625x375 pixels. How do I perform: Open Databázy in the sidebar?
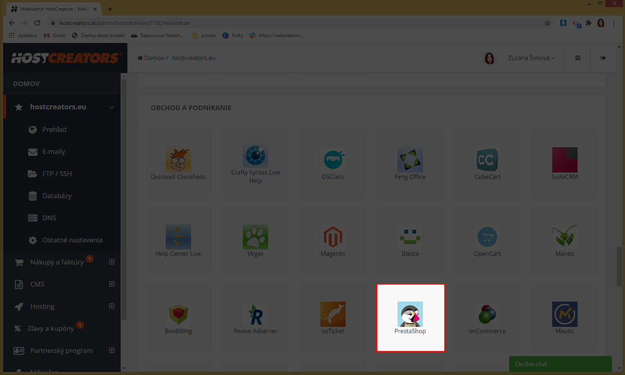click(57, 196)
